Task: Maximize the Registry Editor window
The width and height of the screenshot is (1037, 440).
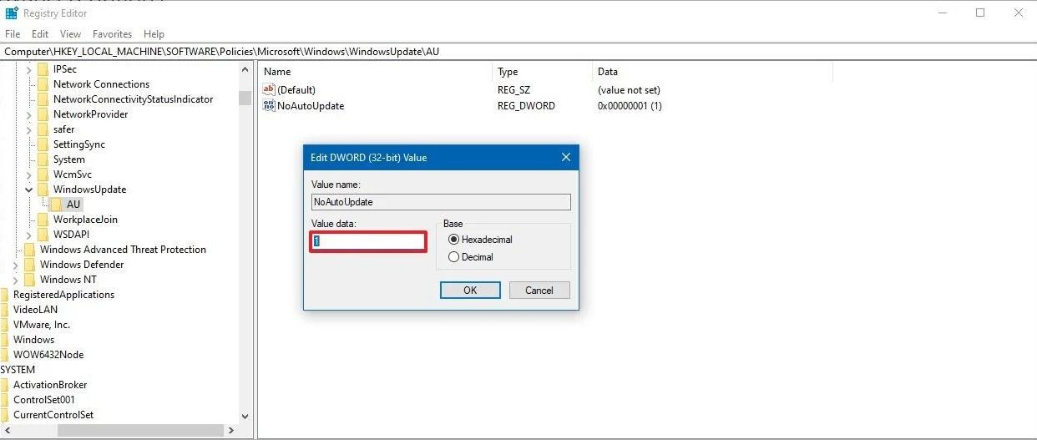Action: (980, 13)
